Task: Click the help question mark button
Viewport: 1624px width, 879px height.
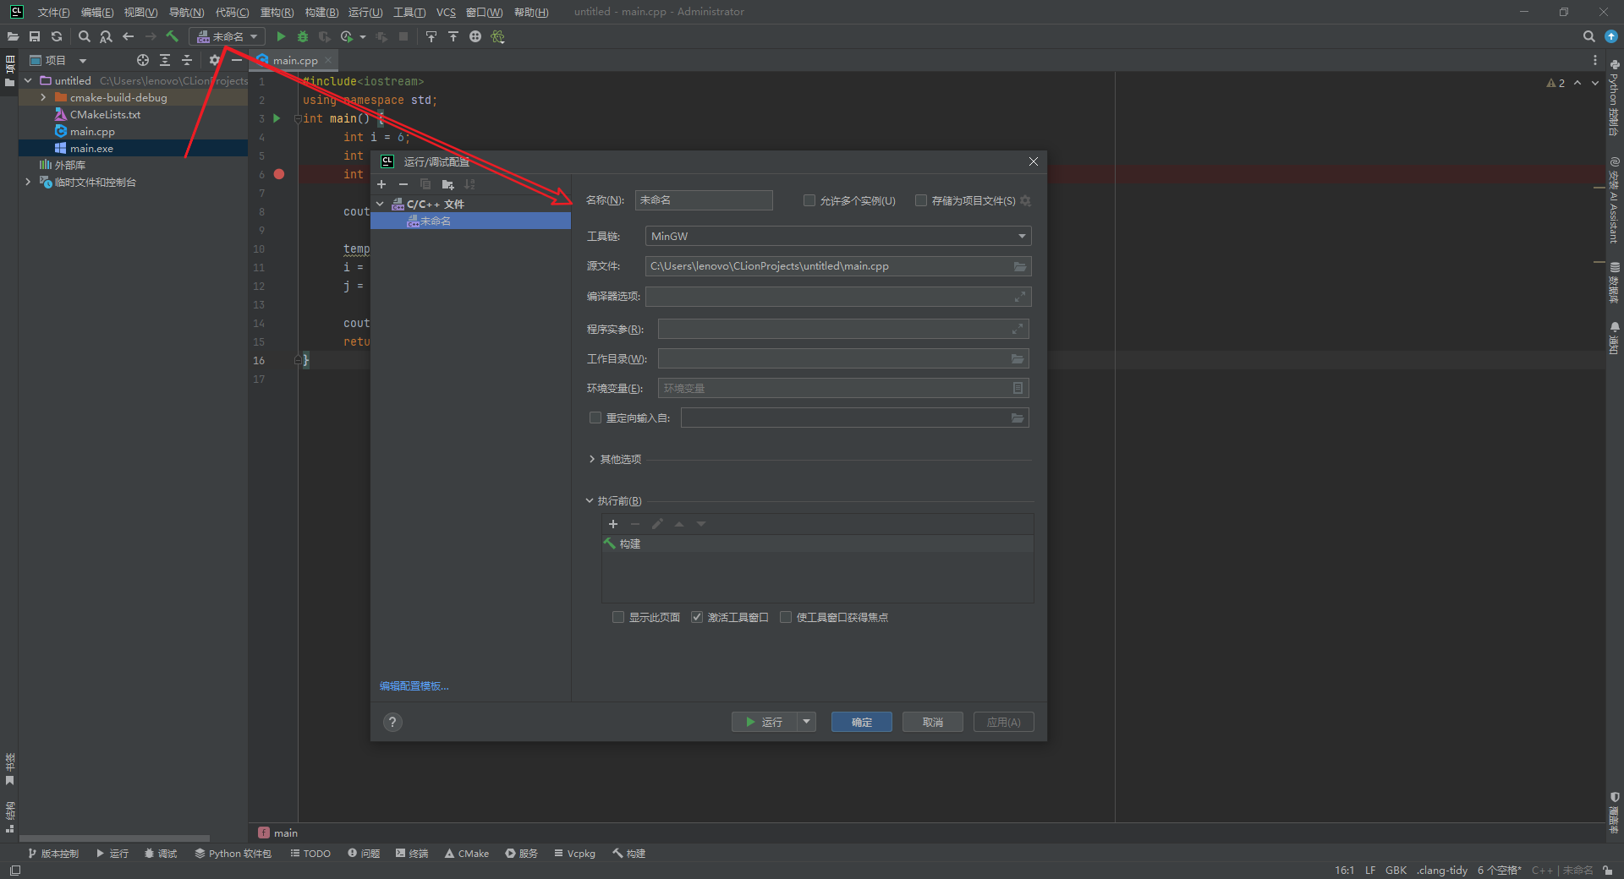Action: pyautogui.click(x=392, y=722)
